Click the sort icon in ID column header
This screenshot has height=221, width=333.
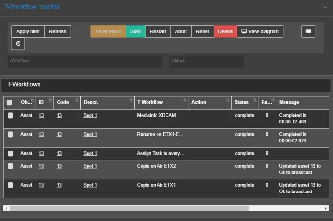(50, 100)
